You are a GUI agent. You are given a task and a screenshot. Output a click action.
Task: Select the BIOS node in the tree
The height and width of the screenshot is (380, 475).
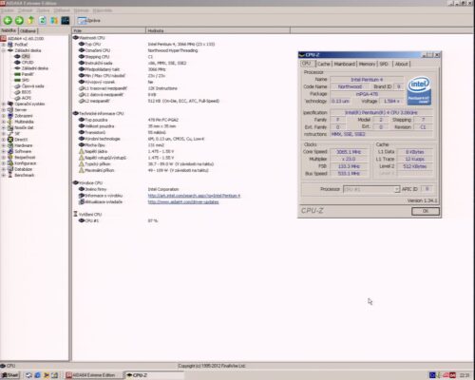[x=27, y=92]
